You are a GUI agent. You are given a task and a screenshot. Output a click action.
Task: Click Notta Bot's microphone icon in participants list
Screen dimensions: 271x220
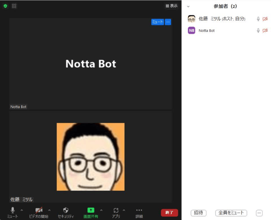click(258, 31)
